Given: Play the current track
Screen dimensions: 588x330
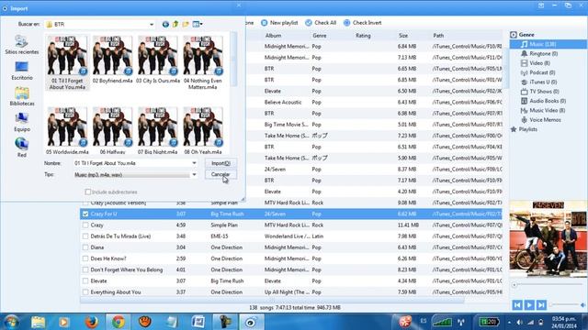Looking at the screenshot, I should pos(529,305).
